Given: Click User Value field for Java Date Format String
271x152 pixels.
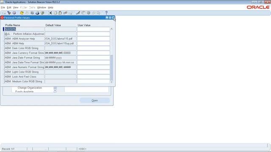Looking at the screenshot, I should 93,58.
